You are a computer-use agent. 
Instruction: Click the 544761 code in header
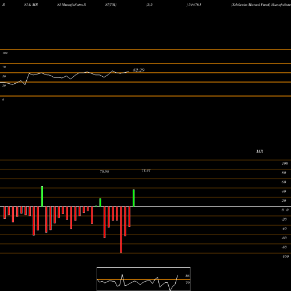tap(194, 5)
